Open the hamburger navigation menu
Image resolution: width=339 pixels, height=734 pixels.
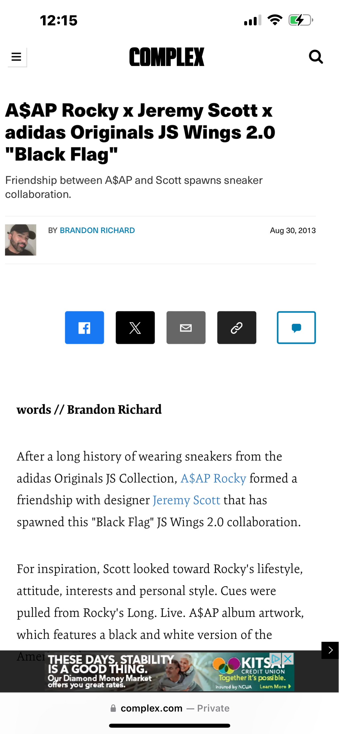pos(17,57)
